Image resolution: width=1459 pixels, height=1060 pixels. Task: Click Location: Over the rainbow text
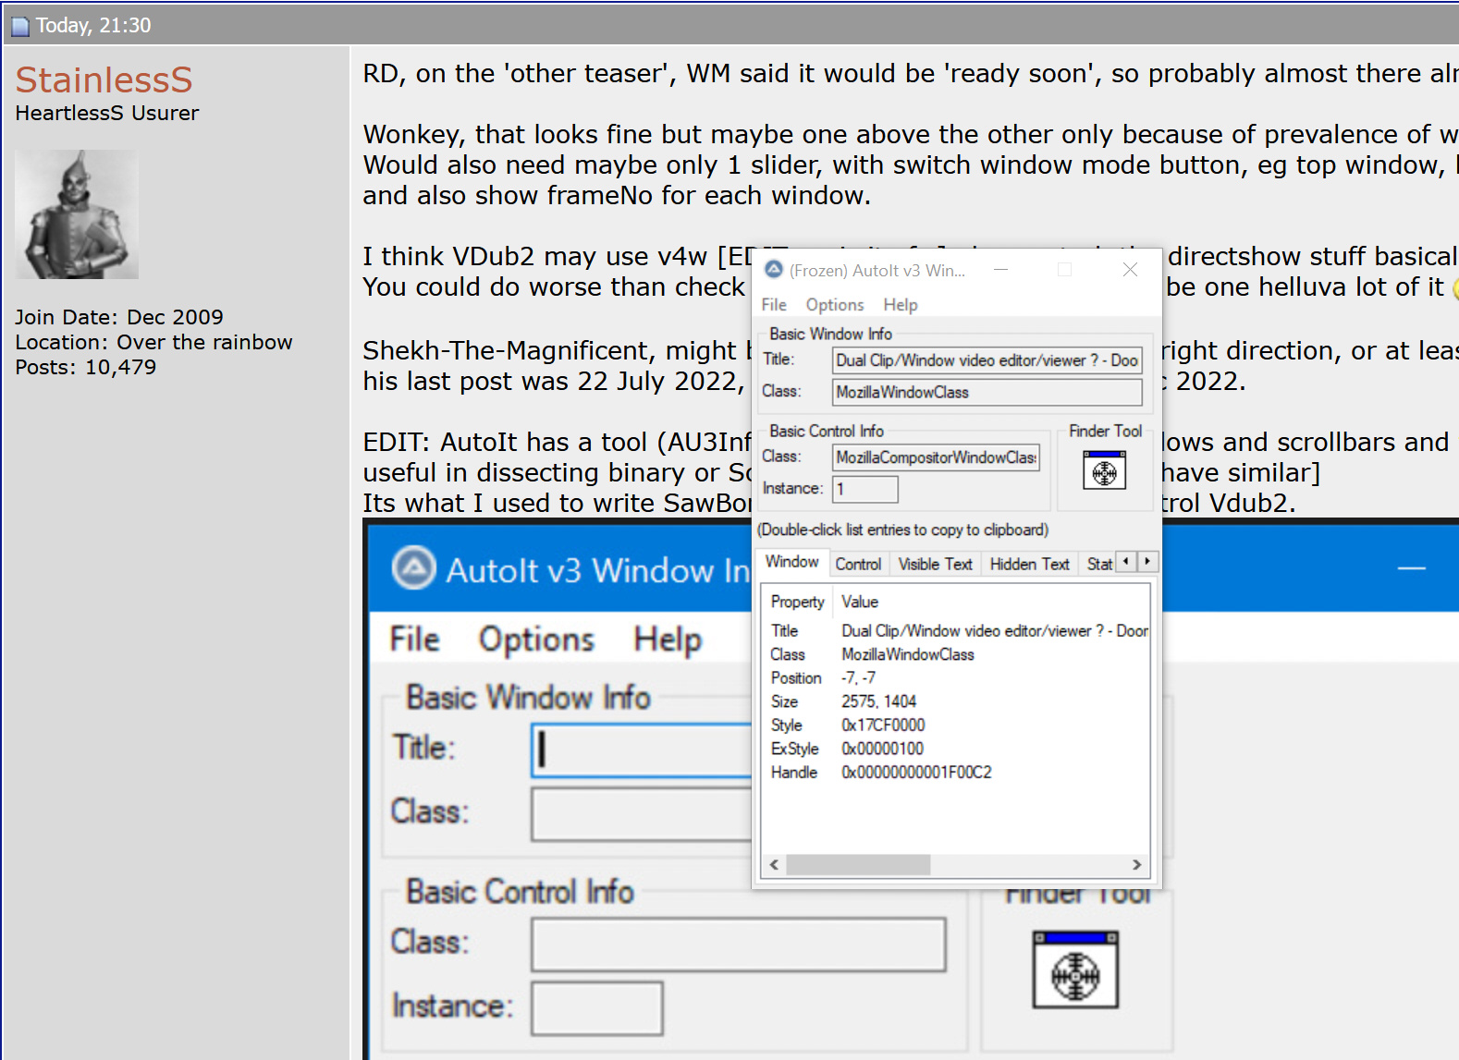[153, 342]
